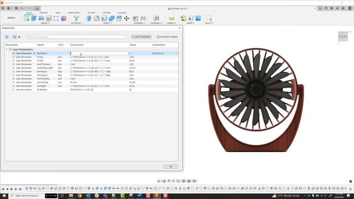Toggle favorite star for FanChoice row

pyautogui.click(x=13, y=54)
